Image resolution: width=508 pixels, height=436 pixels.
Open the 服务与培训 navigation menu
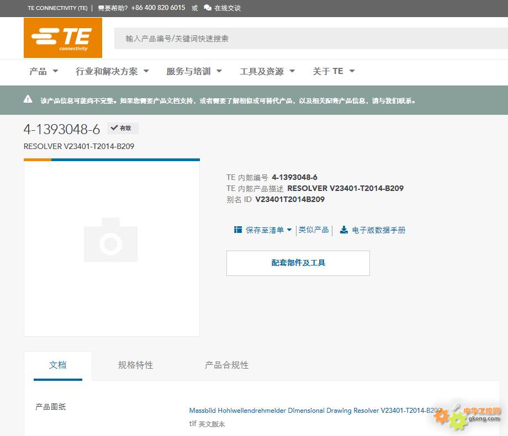coord(188,71)
